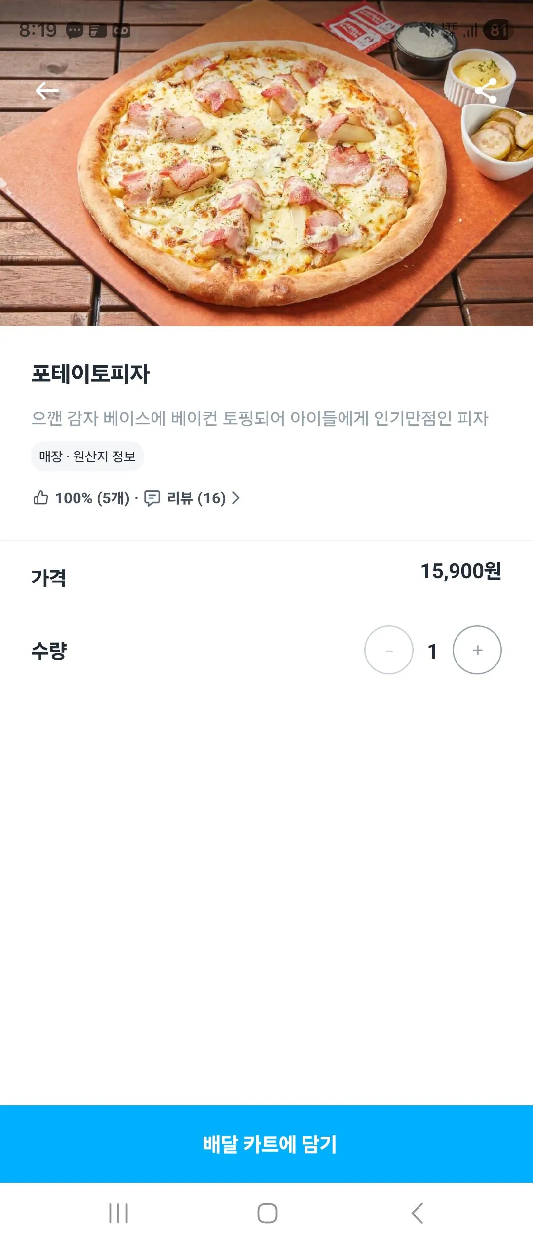This screenshot has height=1245, width=533.
Task: Tap the thumbs-up 100% rating icon
Action: (40, 498)
